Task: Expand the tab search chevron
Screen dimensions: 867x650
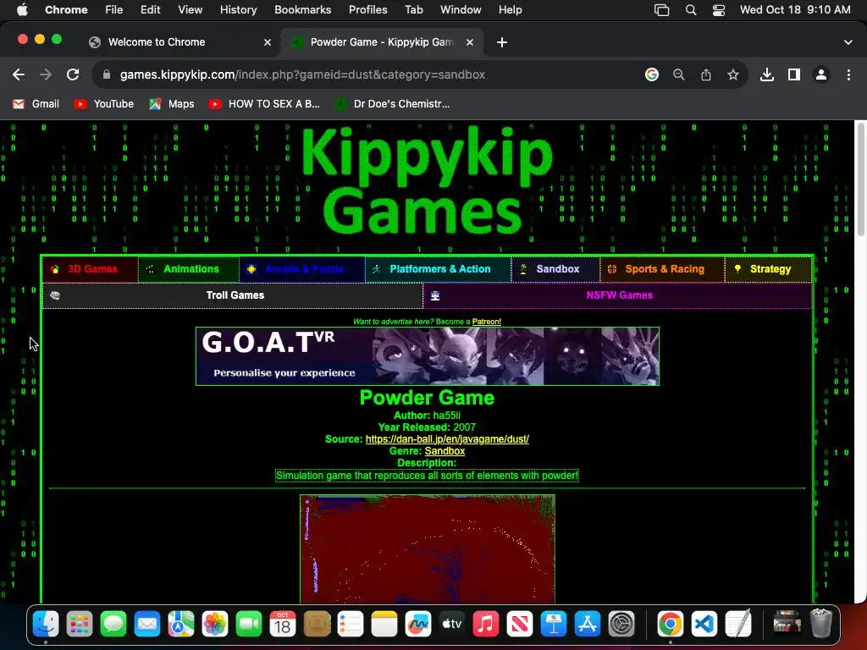Action: (x=848, y=42)
